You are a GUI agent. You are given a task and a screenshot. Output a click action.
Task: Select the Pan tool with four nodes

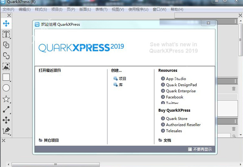pos(6,120)
